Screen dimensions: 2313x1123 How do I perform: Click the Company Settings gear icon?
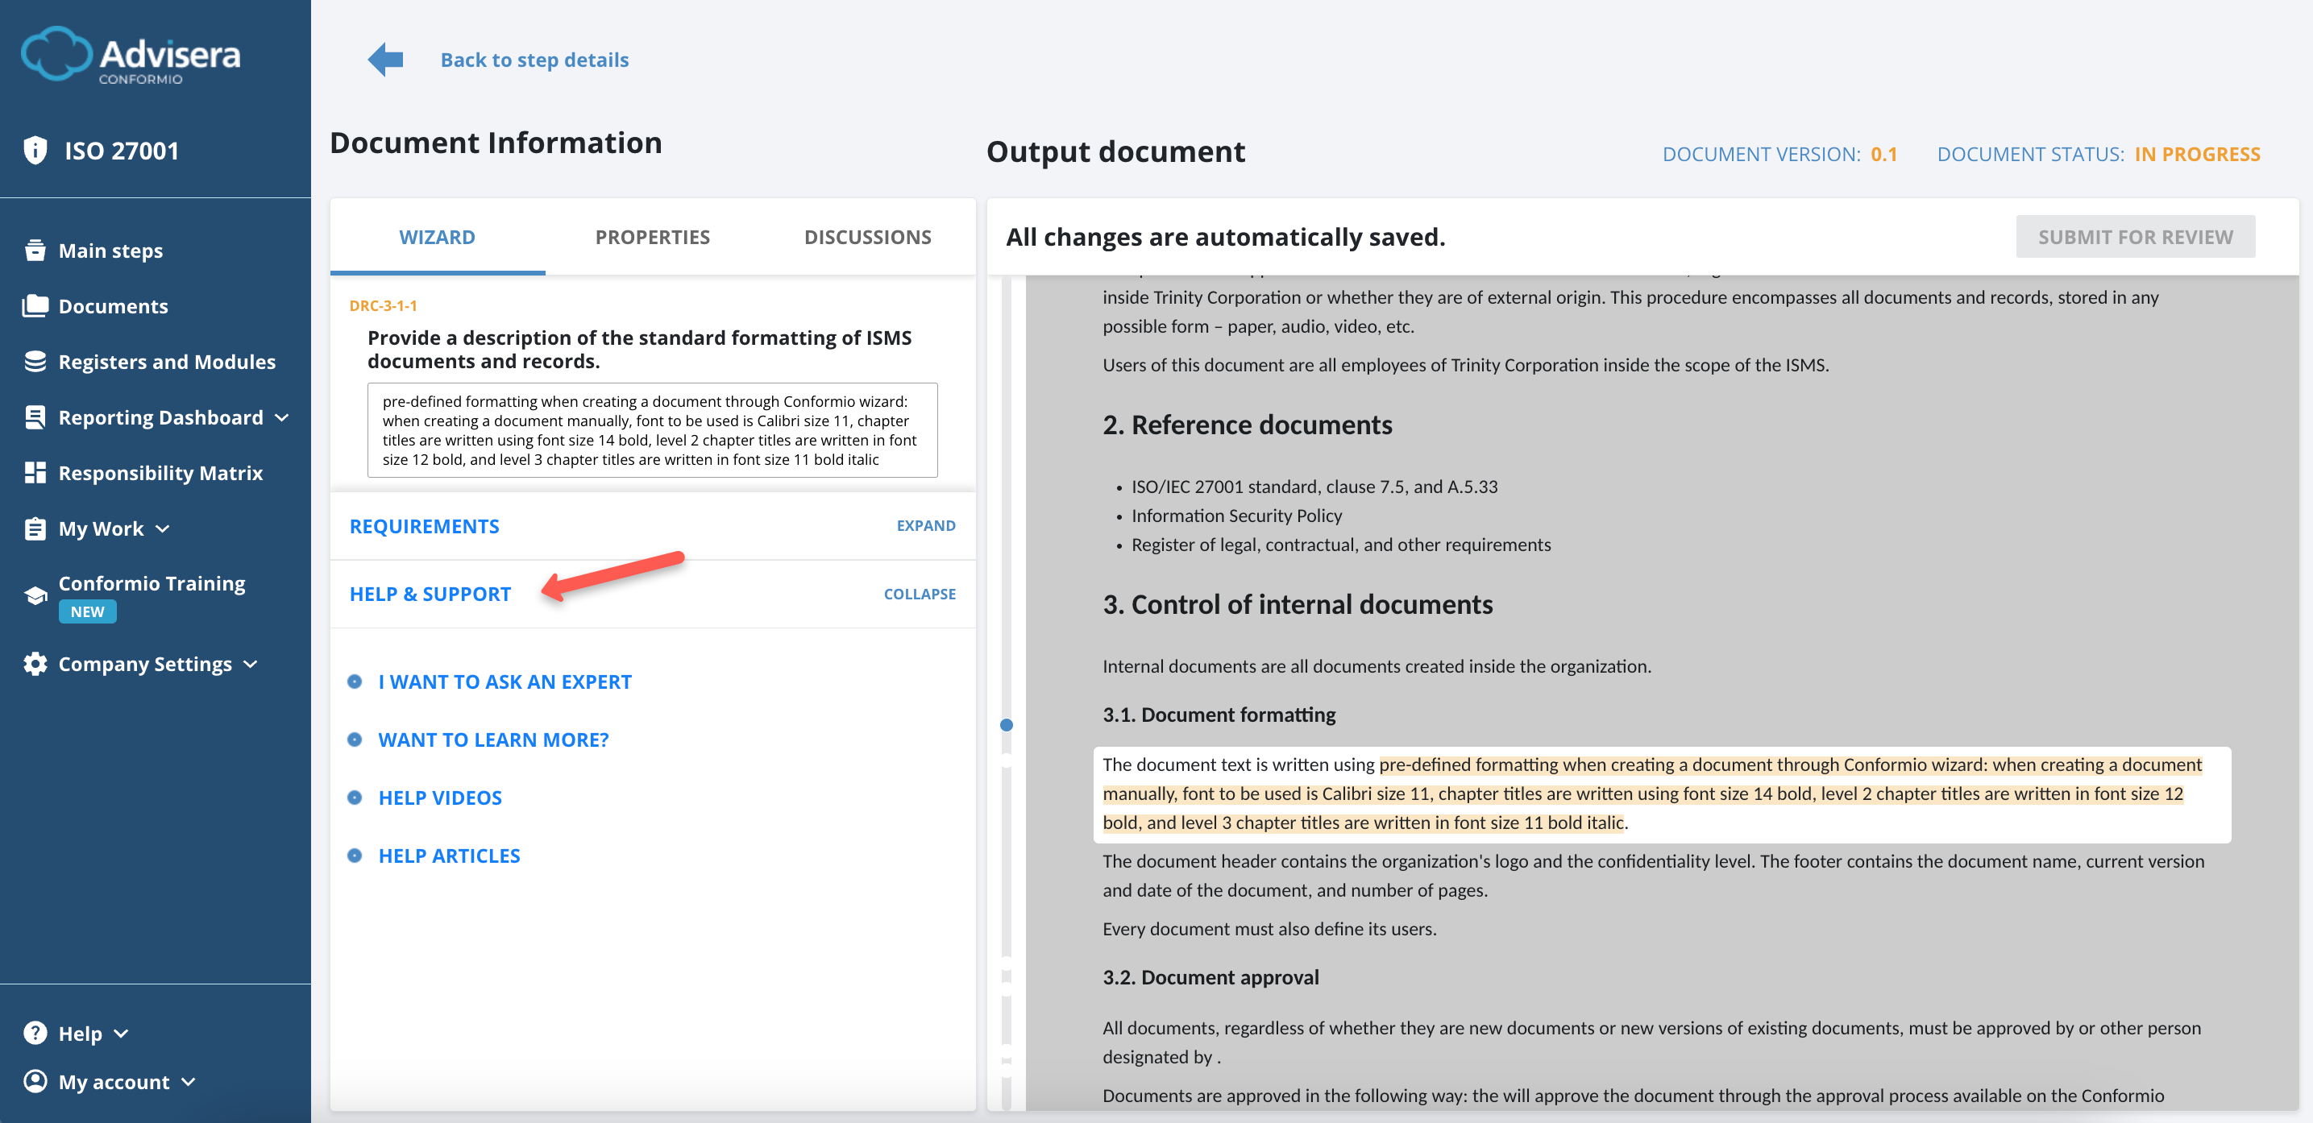[35, 665]
